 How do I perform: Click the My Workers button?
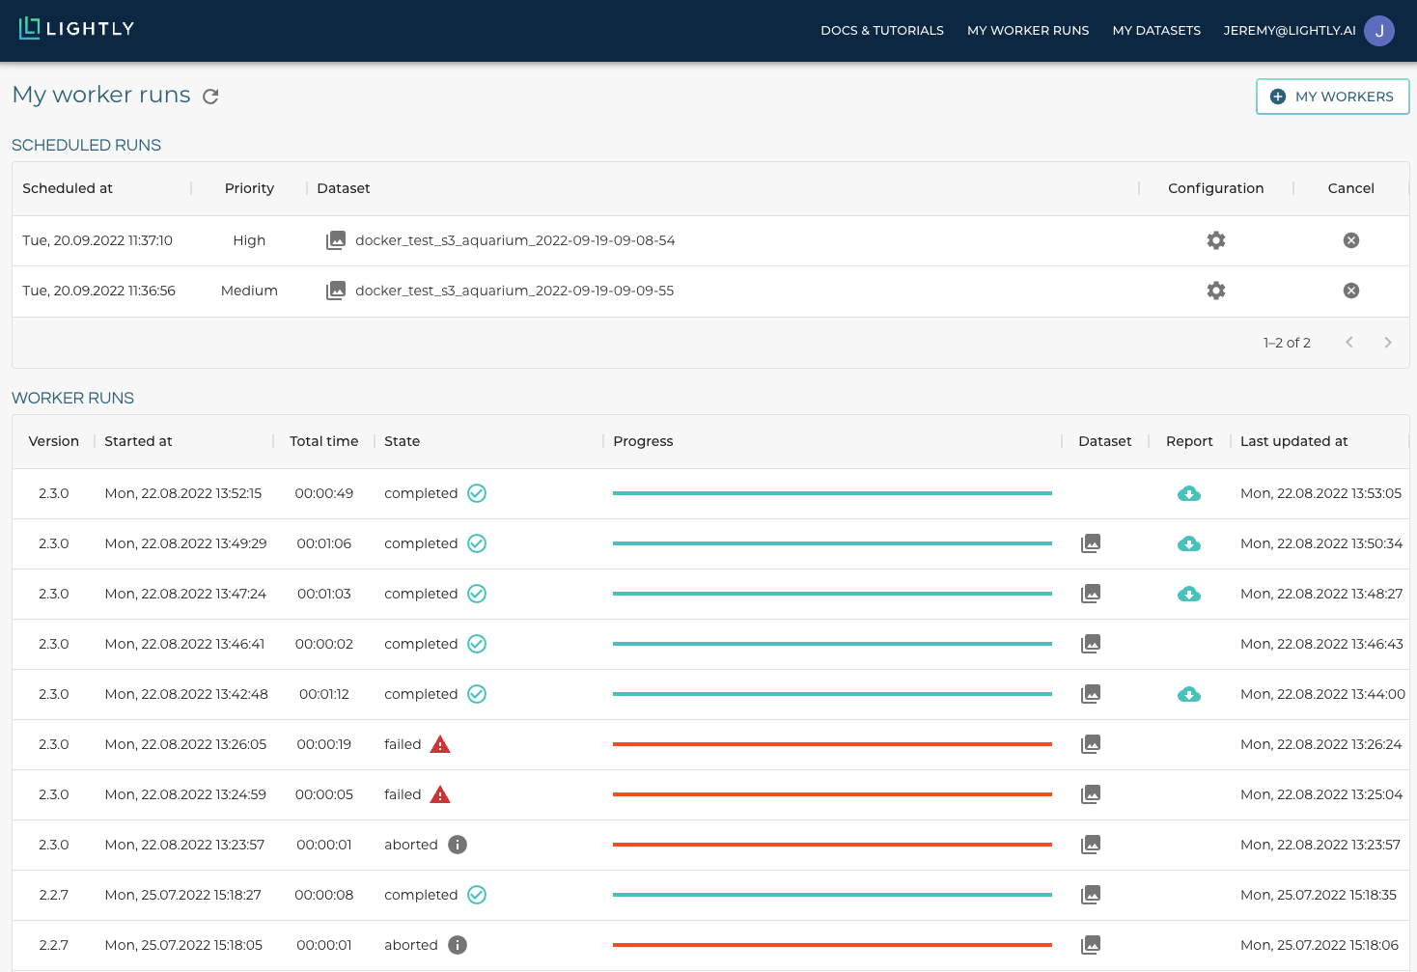pyautogui.click(x=1332, y=97)
